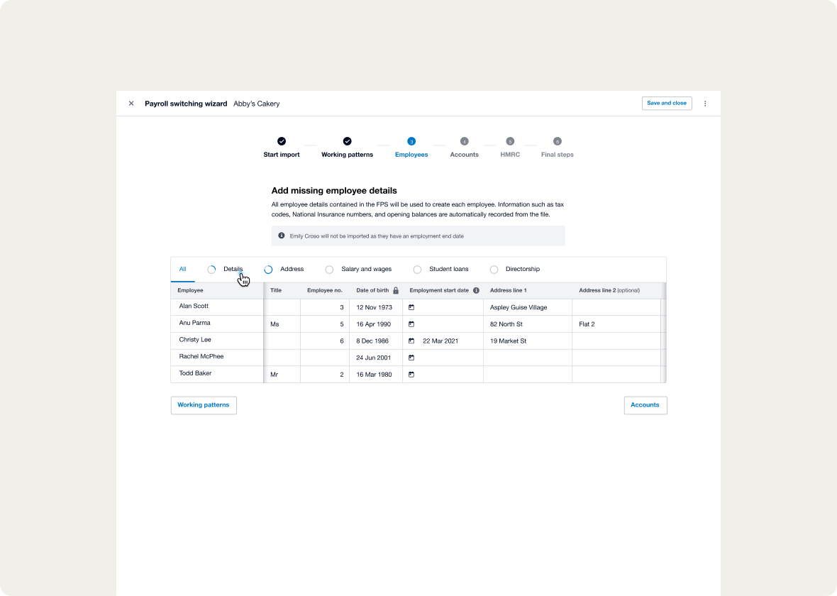837x596 pixels.
Task: Click the Working patterns back button
Action: [204, 405]
